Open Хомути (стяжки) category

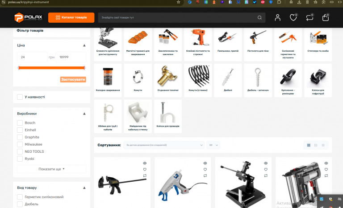pyautogui.click(x=198, y=80)
